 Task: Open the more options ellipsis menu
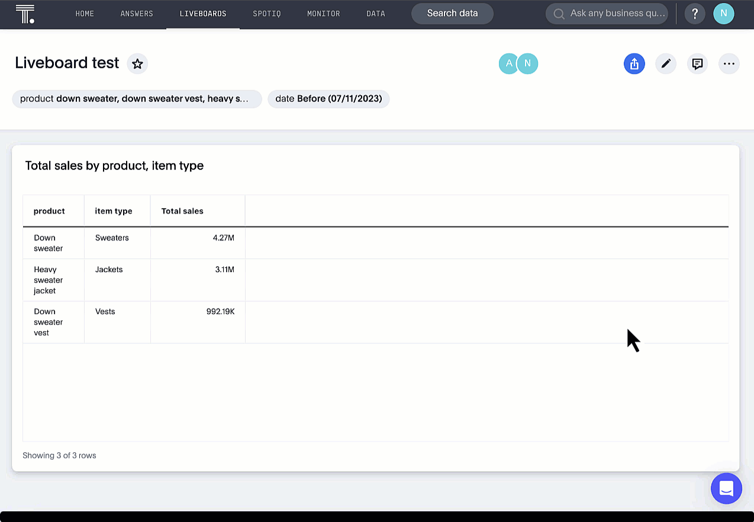tap(729, 64)
